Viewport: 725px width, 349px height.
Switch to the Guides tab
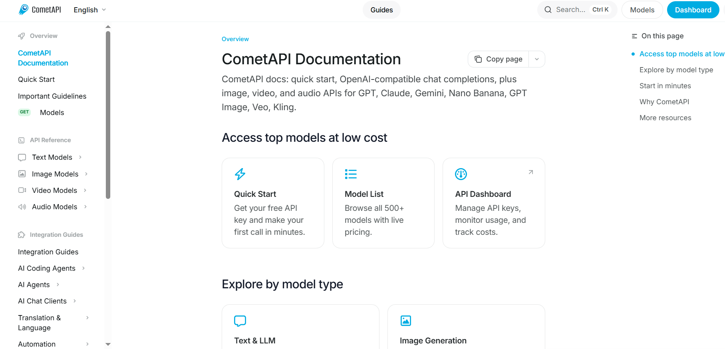tap(381, 10)
